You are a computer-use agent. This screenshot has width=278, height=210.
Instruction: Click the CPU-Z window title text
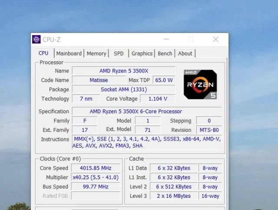52,39
